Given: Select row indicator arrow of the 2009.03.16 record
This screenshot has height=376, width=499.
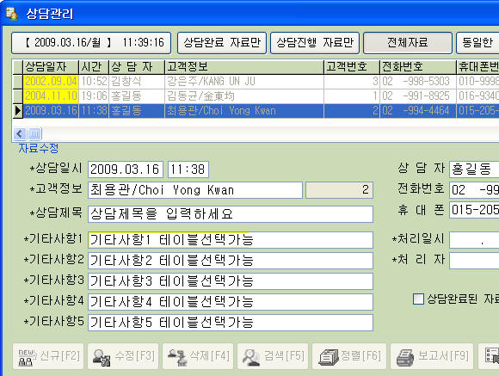Looking at the screenshot, I should coord(18,111).
